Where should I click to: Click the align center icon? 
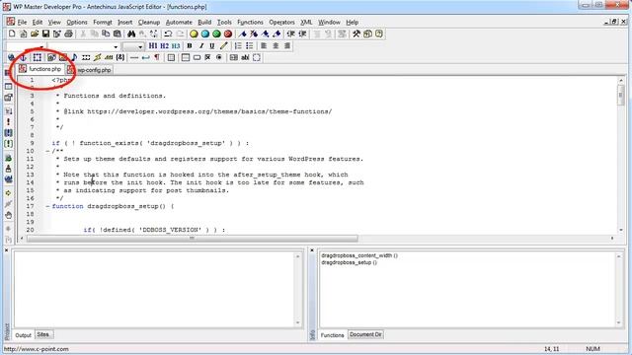click(x=276, y=46)
